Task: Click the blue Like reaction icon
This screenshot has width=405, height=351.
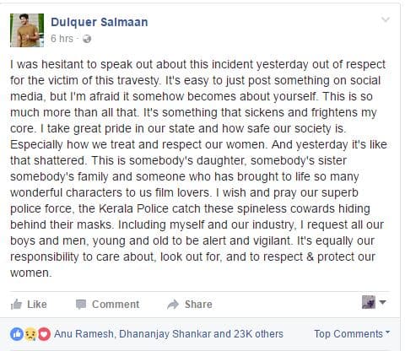Action: [x=17, y=334]
